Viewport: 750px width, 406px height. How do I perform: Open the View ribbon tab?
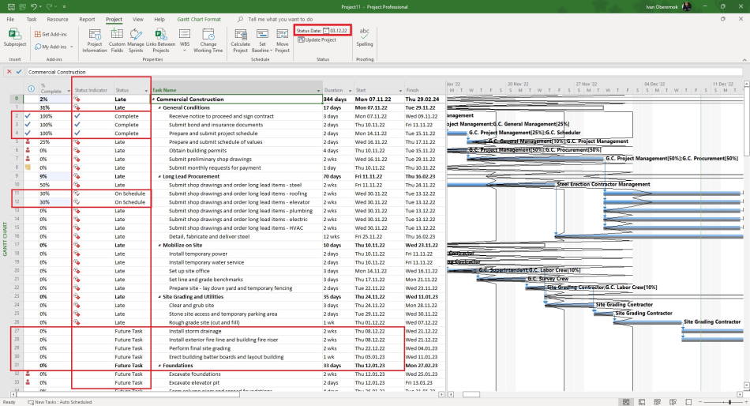pos(137,19)
